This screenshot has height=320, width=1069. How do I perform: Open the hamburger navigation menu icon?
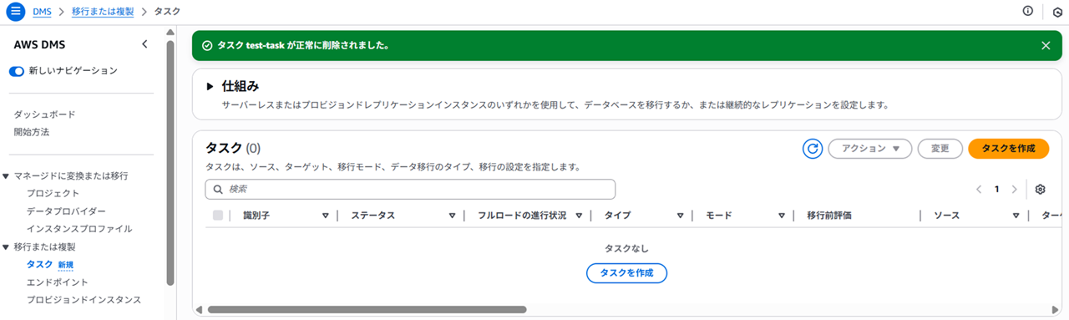click(x=16, y=11)
